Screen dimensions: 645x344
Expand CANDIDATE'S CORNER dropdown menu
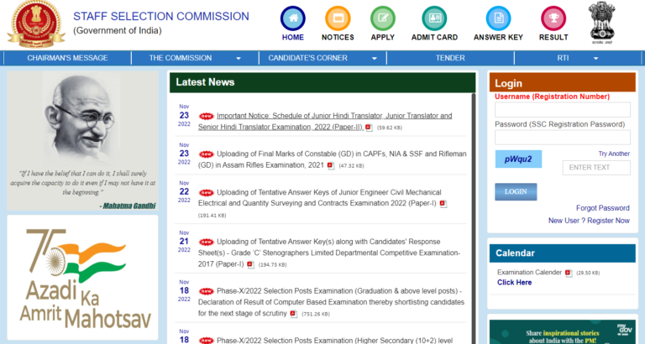313,58
